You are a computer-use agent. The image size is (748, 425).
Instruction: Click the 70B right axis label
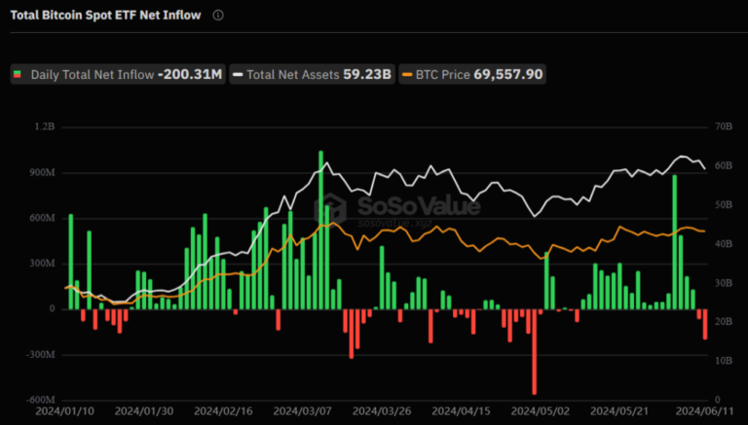(724, 126)
